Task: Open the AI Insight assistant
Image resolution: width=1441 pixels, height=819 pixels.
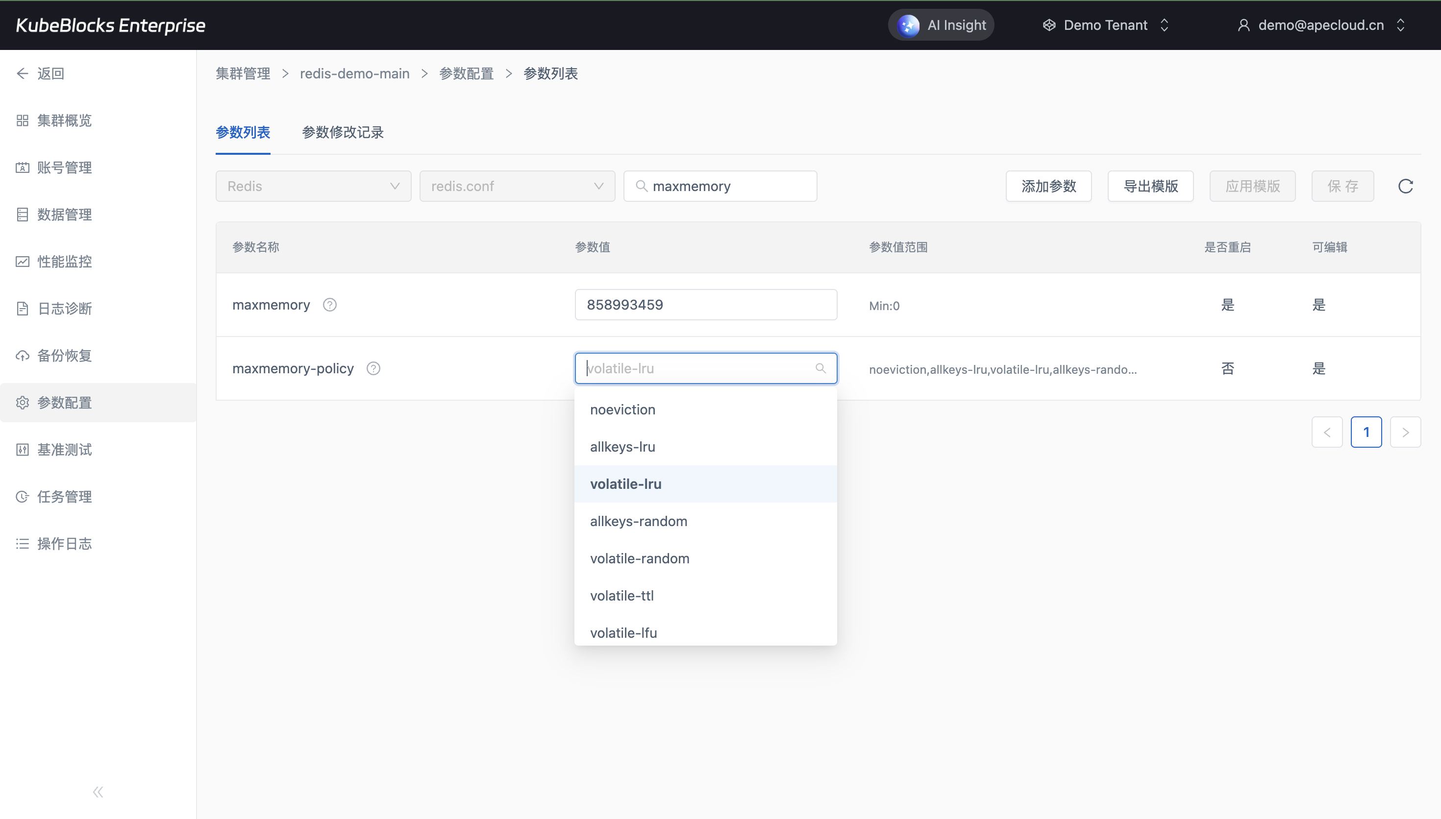Action: point(941,25)
